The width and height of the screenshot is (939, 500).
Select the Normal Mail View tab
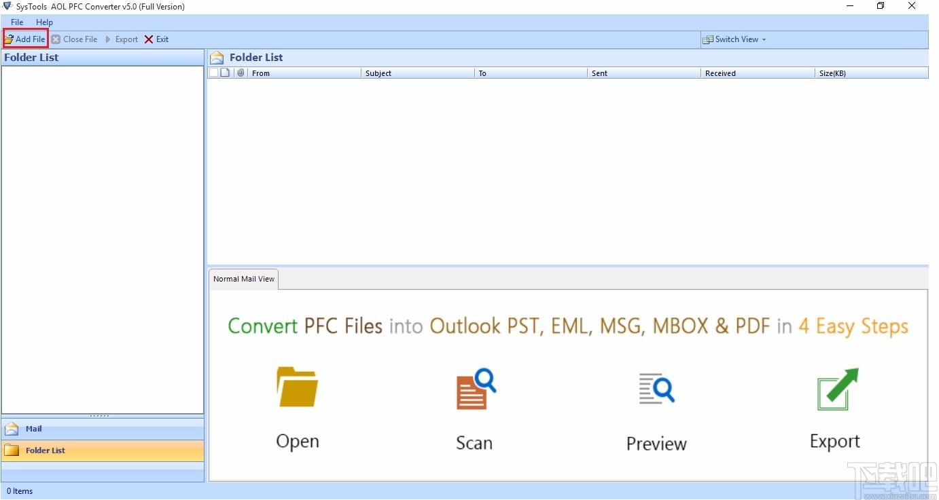[x=244, y=279]
